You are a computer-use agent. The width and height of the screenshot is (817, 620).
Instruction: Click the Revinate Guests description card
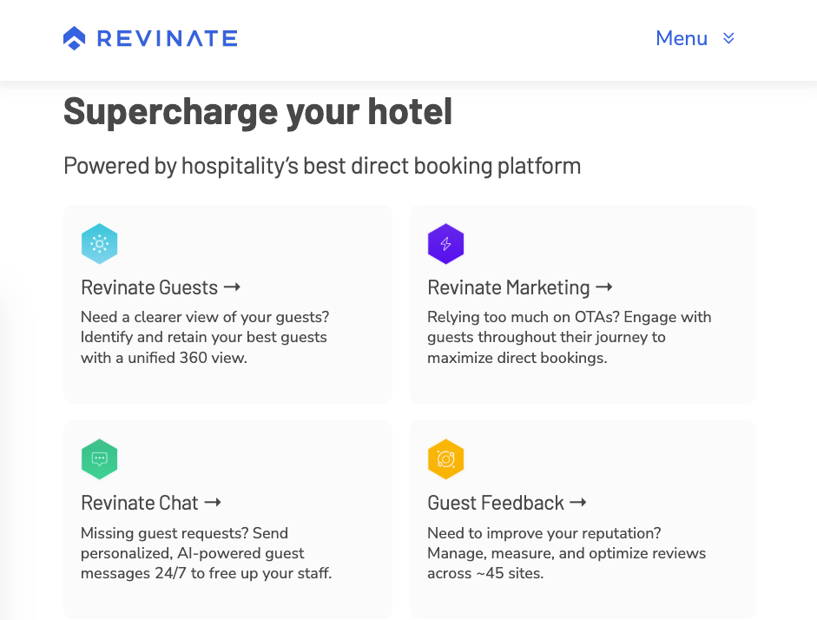point(204,337)
